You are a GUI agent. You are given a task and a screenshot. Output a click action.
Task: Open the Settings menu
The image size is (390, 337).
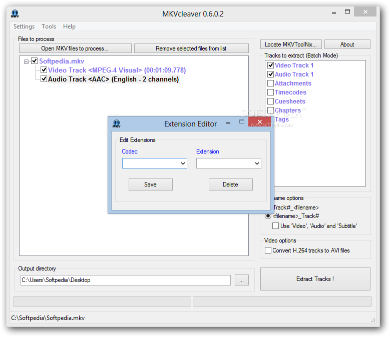point(24,26)
